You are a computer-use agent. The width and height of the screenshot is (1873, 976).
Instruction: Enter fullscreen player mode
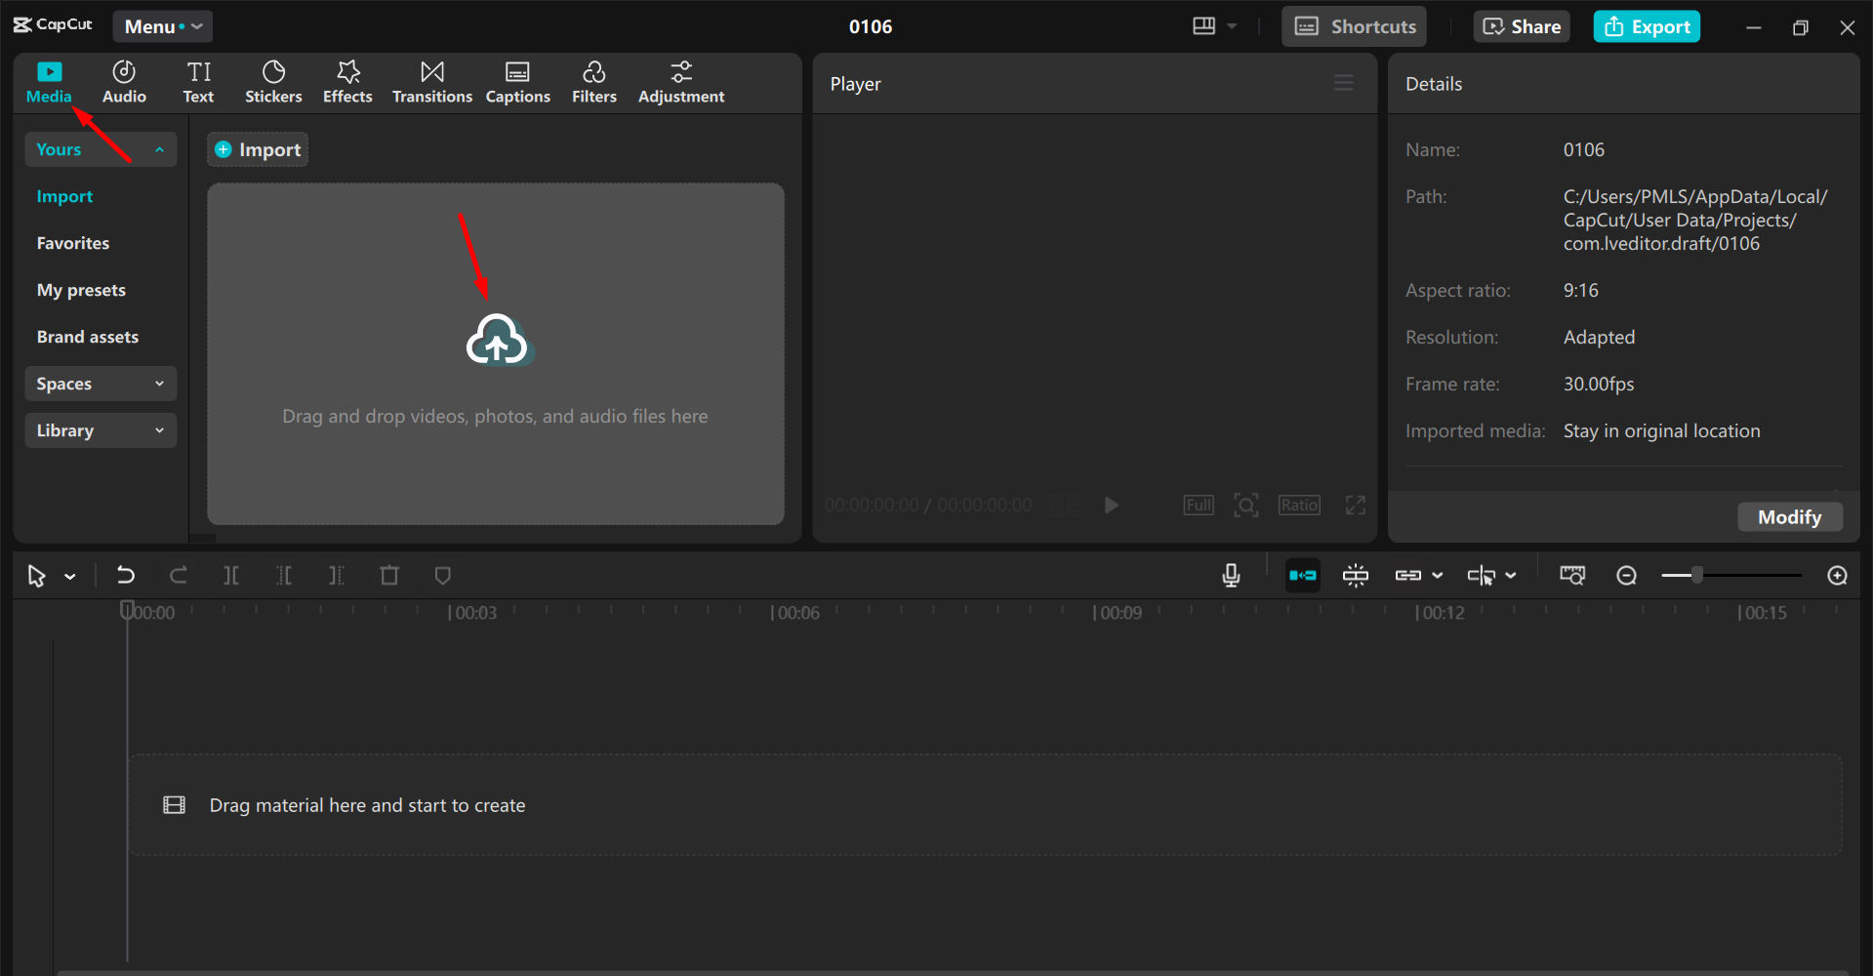click(x=1356, y=505)
